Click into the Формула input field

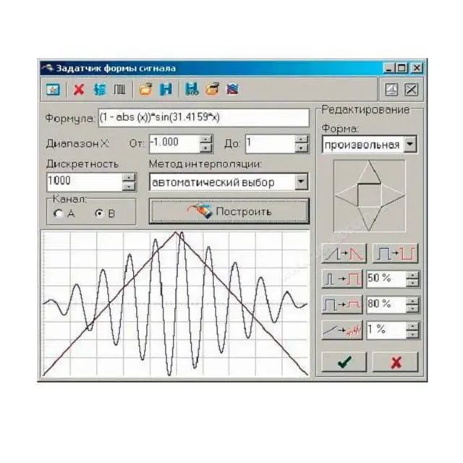click(x=203, y=117)
